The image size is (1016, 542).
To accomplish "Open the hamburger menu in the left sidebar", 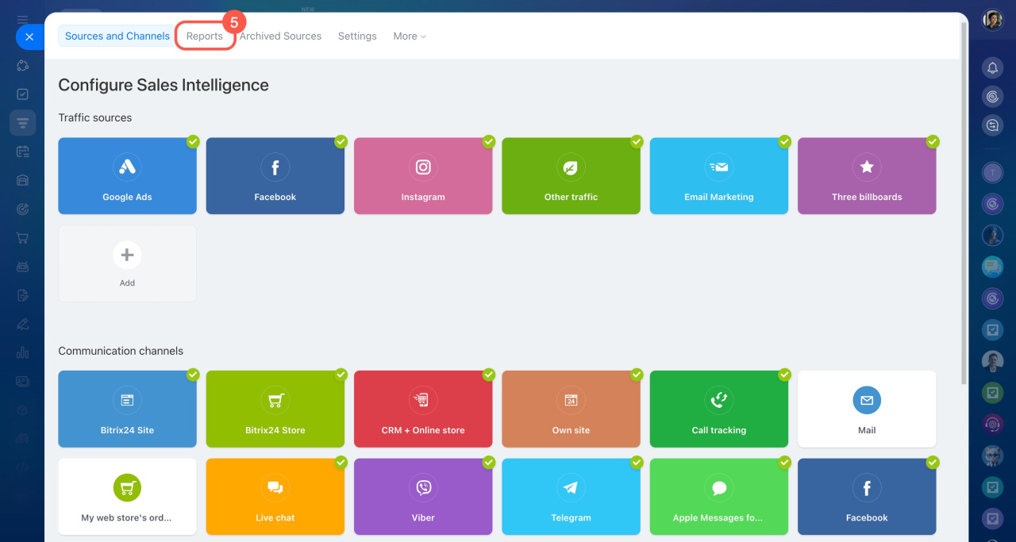I will pos(22,20).
